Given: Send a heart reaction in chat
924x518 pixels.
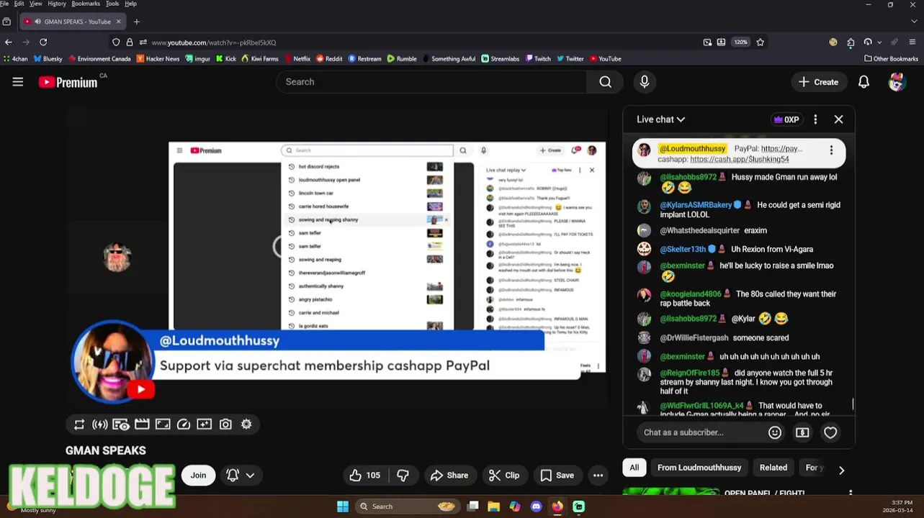Looking at the screenshot, I should (830, 432).
